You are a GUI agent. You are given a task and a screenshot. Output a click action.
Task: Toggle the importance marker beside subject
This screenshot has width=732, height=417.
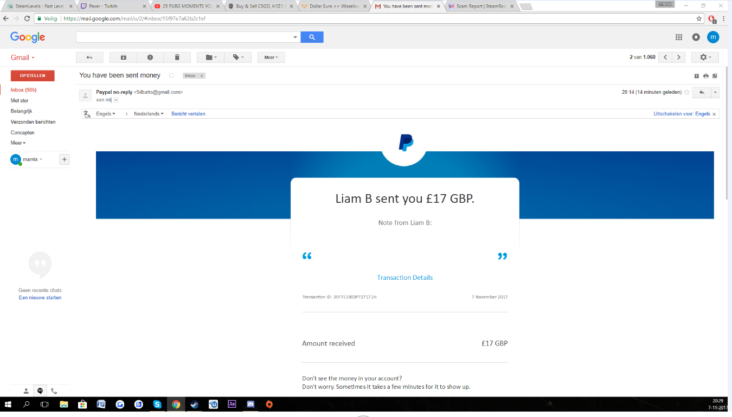pyautogui.click(x=172, y=75)
